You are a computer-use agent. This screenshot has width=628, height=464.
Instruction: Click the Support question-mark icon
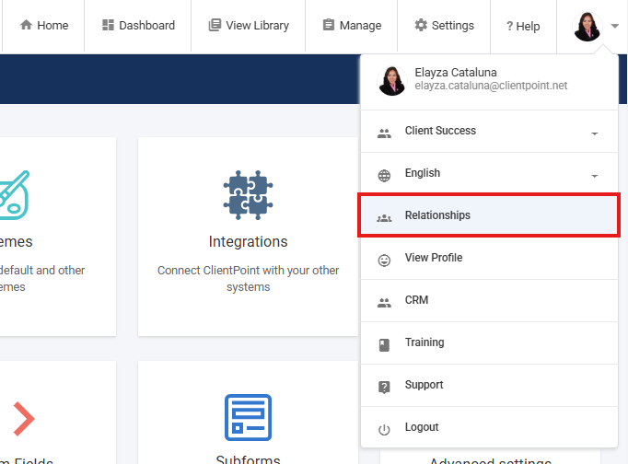(384, 388)
